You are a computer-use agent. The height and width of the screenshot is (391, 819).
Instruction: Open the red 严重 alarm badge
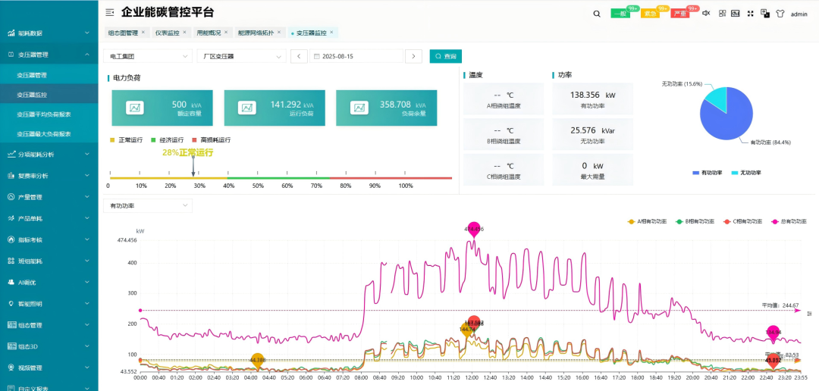(679, 14)
